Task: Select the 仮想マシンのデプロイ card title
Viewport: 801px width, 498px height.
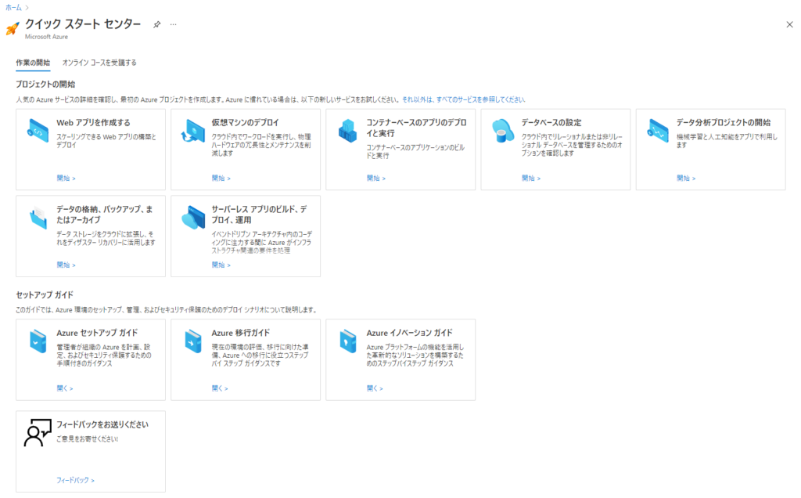Action: (x=245, y=123)
